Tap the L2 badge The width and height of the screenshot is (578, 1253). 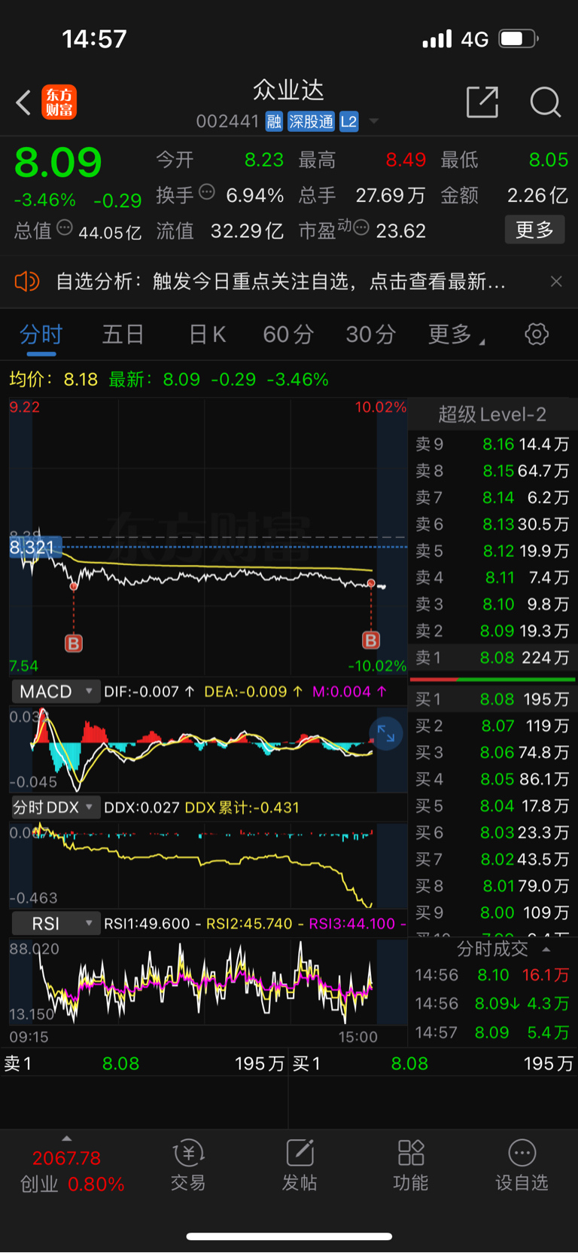pos(348,122)
